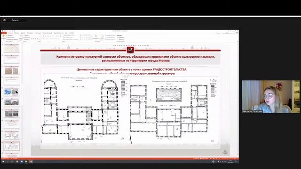Open the Показ слайдов ribbon tab
The image size is (301, 169).
pyautogui.click(x=47, y=33)
